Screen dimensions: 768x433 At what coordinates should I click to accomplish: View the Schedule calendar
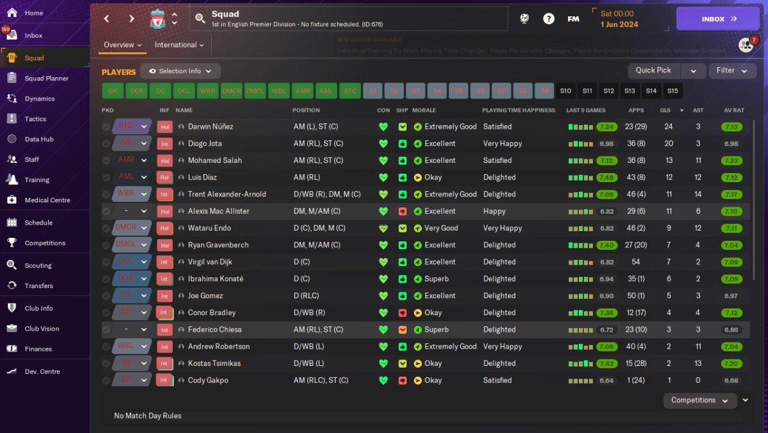point(38,223)
